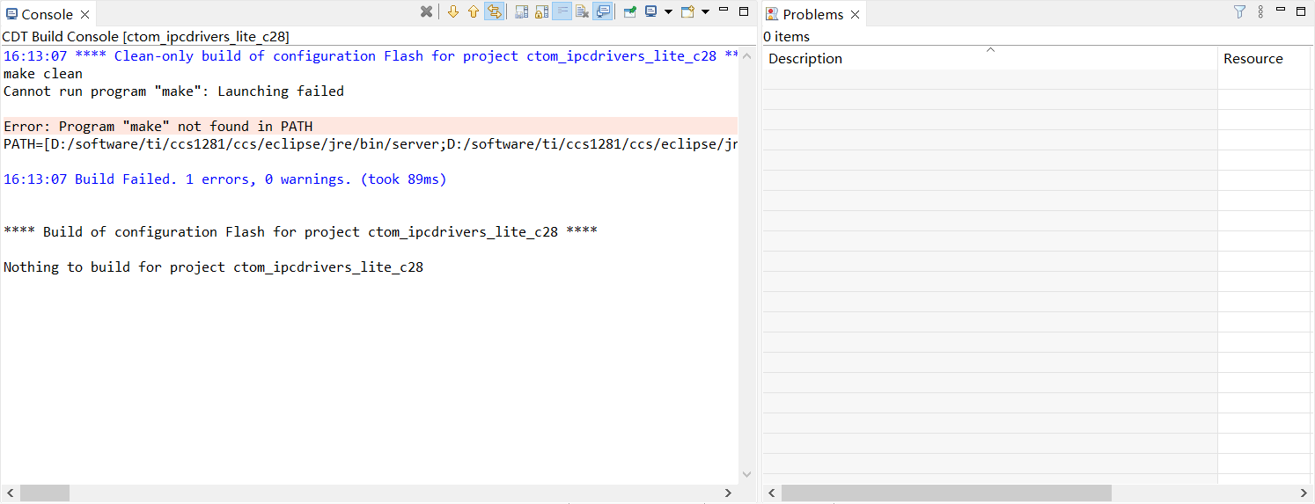This screenshot has width=1315, height=504.
Task: Pin the current console
Action: tap(630, 11)
